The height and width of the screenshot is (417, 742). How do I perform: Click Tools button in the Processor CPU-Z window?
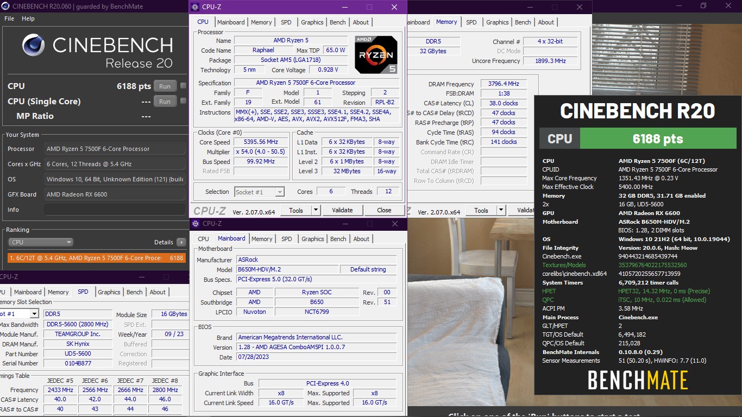coord(296,210)
